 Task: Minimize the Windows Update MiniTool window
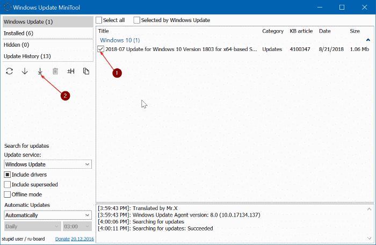tap(320, 7)
